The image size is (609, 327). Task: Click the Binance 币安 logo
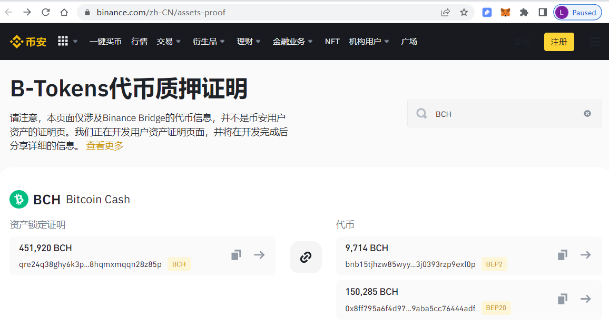(28, 42)
